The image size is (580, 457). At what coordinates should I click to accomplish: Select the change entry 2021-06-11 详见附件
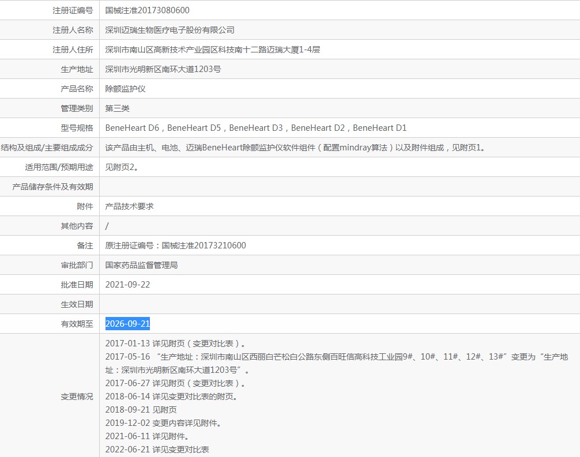coord(147,436)
